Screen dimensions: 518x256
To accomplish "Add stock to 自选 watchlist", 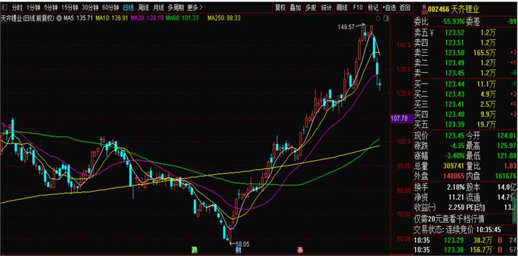I will tap(389, 7).
